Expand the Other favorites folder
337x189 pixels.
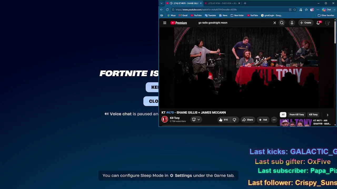(x=326, y=15)
